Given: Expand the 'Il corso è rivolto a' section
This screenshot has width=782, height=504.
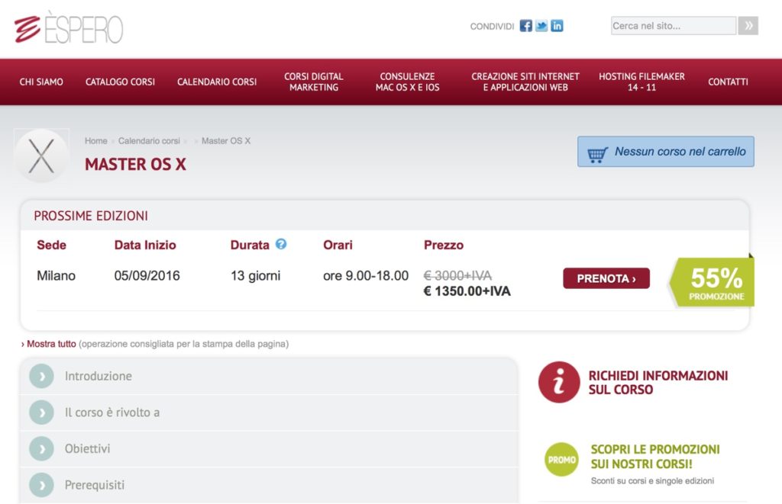Looking at the screenshot, I should 269,413.
